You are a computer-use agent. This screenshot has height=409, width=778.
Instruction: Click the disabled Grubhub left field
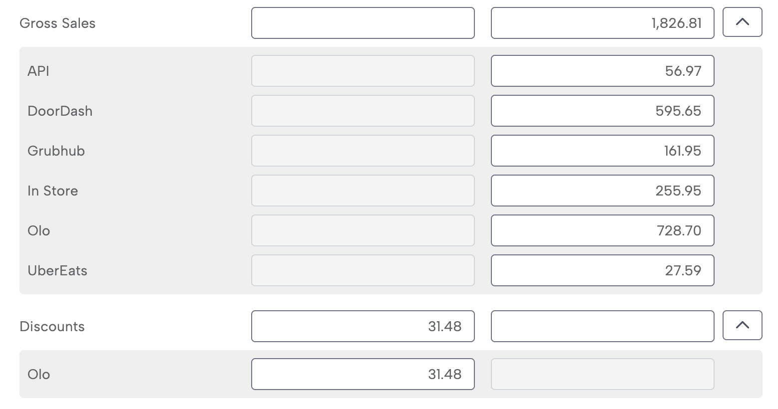tap(363, 151)
